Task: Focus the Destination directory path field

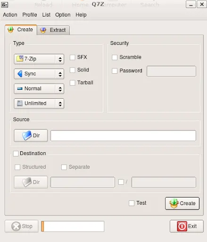Action: click(x=83, y=182)
